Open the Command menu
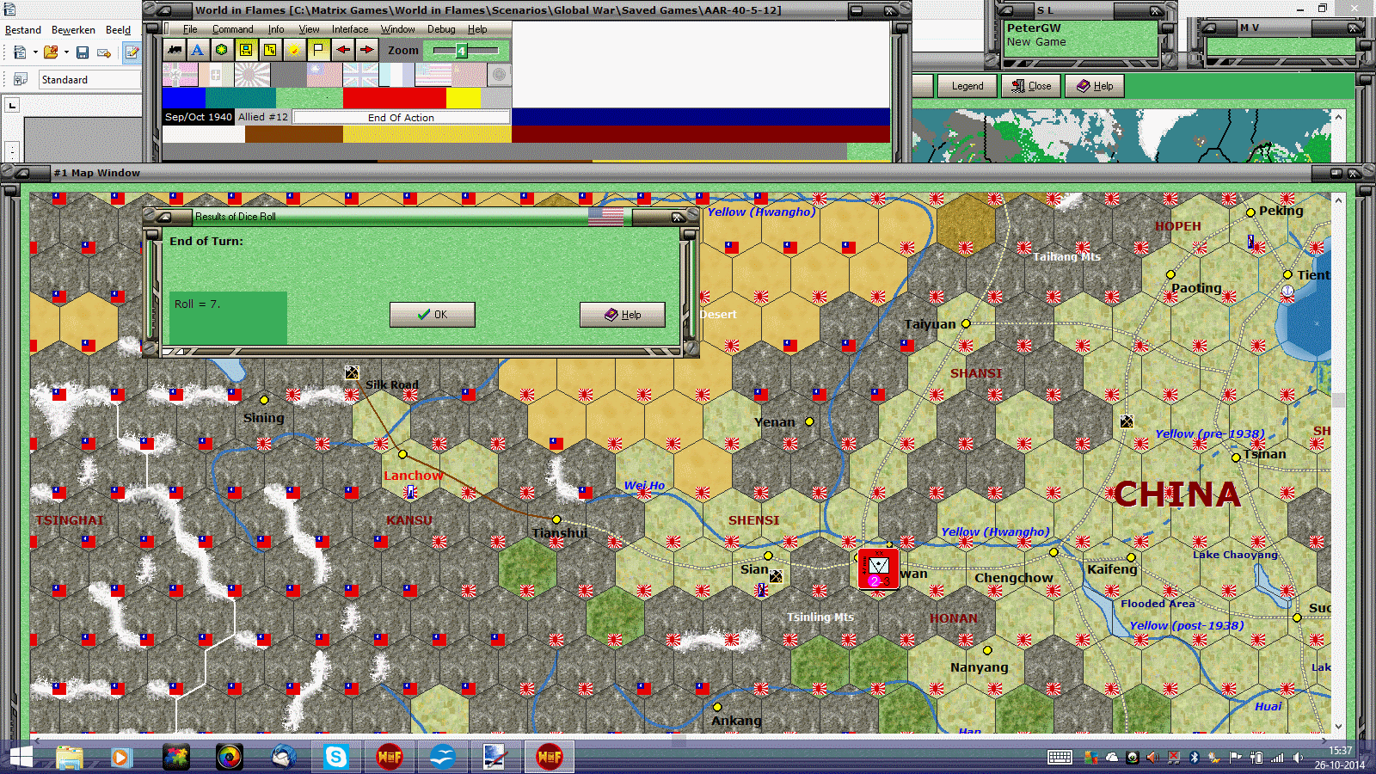This screenshot has width=1376, height=774. pos(232,29)
